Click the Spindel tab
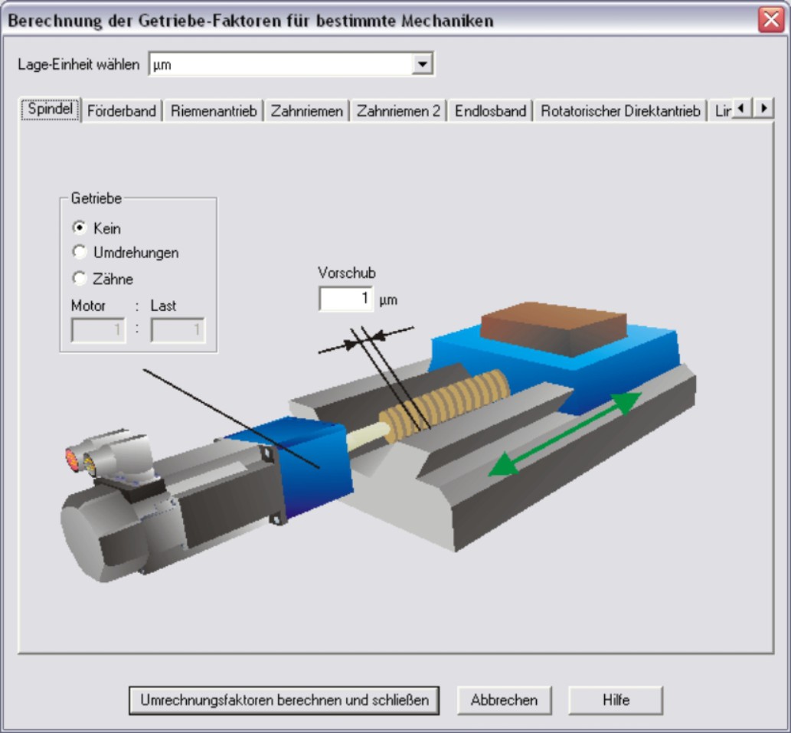This screenshot has height=733, width=791. (x=50, y=110)
